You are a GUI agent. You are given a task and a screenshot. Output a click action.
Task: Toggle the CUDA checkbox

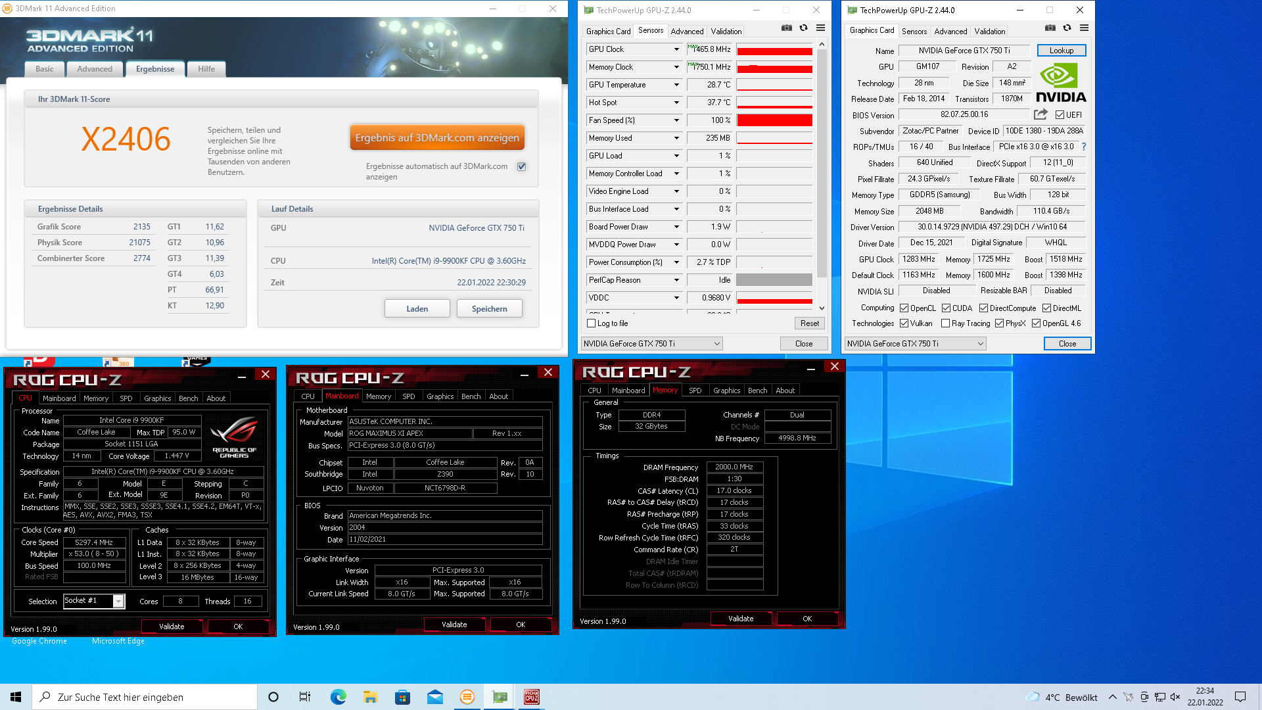(946, 308)
